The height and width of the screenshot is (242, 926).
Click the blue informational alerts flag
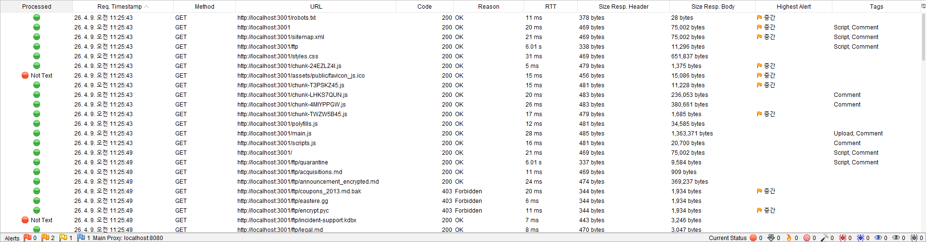(x=81, y=238)
